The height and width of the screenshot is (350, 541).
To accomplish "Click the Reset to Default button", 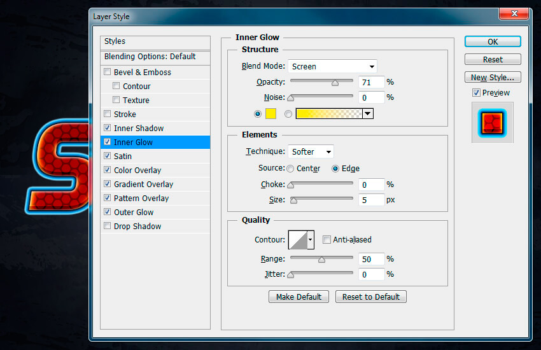I will pyautogui.click(x=370, y=297).
